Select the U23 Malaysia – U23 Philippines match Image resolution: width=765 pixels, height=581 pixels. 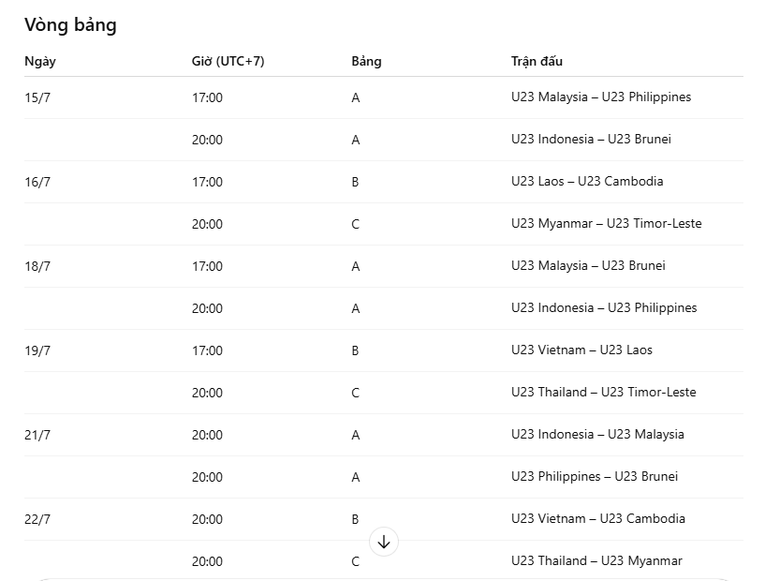tap(601, 97)
